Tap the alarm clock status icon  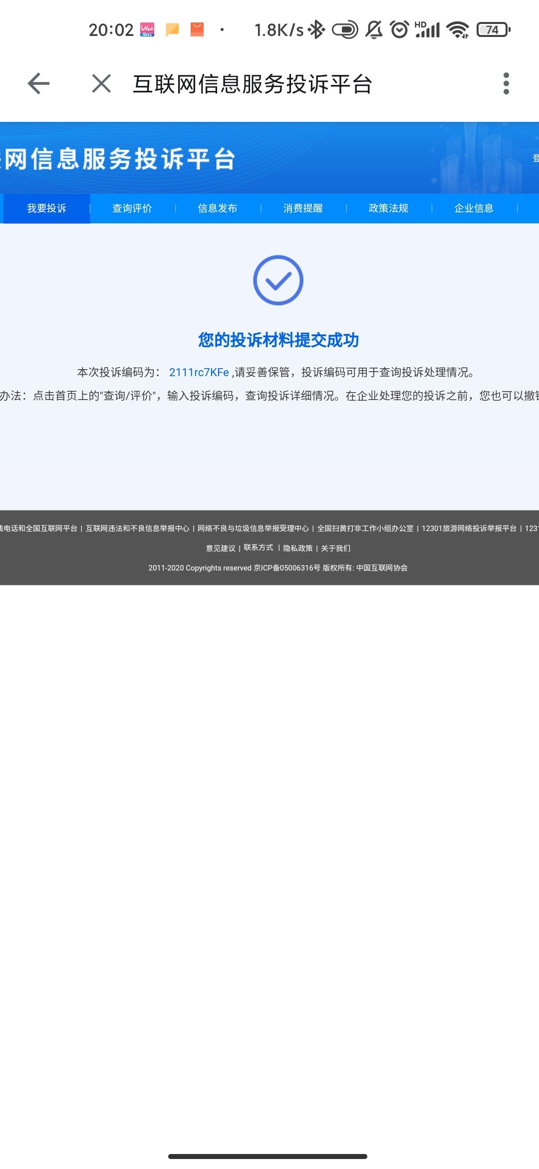coord(400,30)
